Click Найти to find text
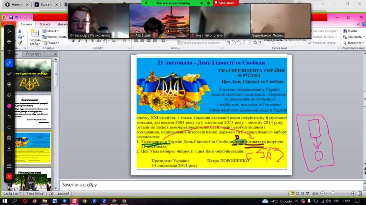366x205 pixels. point(350,31)
